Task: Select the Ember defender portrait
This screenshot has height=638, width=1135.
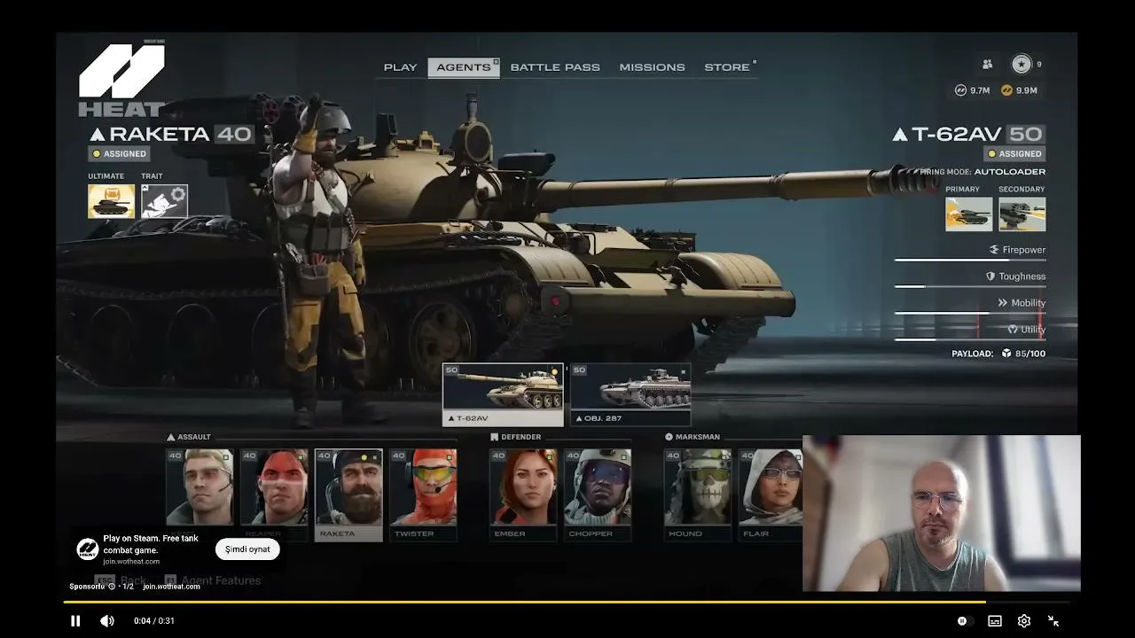Action: coord(524,494)
